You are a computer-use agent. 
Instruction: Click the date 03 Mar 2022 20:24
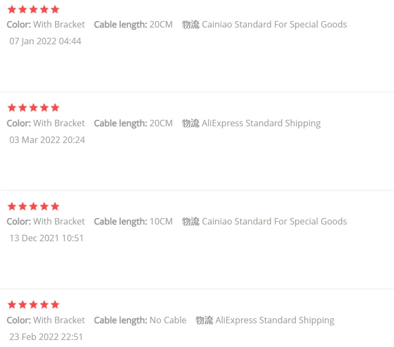[47, 140]
